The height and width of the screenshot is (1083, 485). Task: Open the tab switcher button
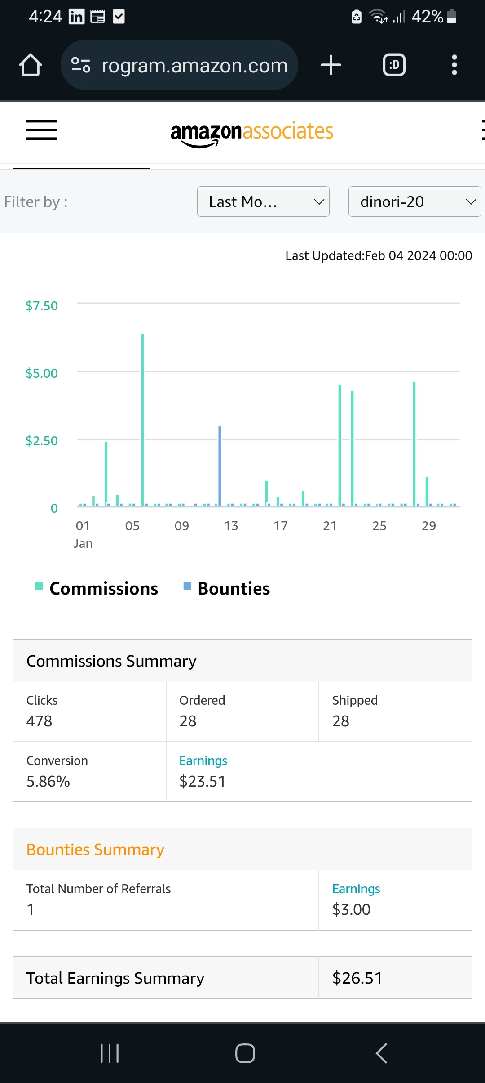coord(394,65)
